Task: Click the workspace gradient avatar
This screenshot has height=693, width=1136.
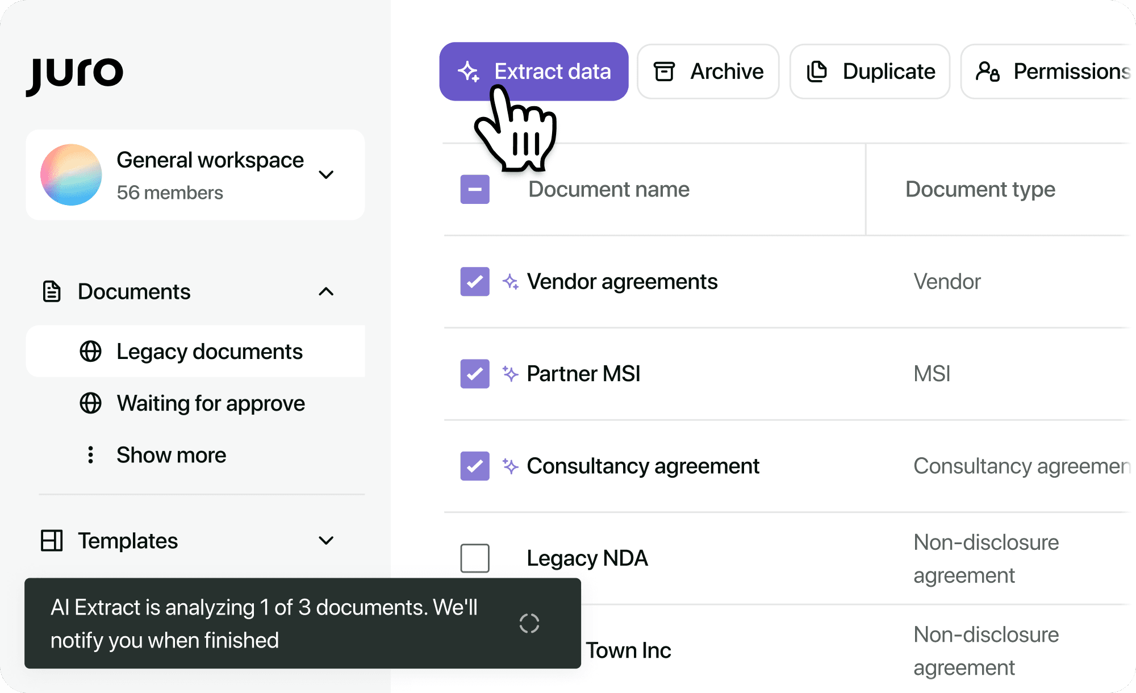Action: [71, 175]
